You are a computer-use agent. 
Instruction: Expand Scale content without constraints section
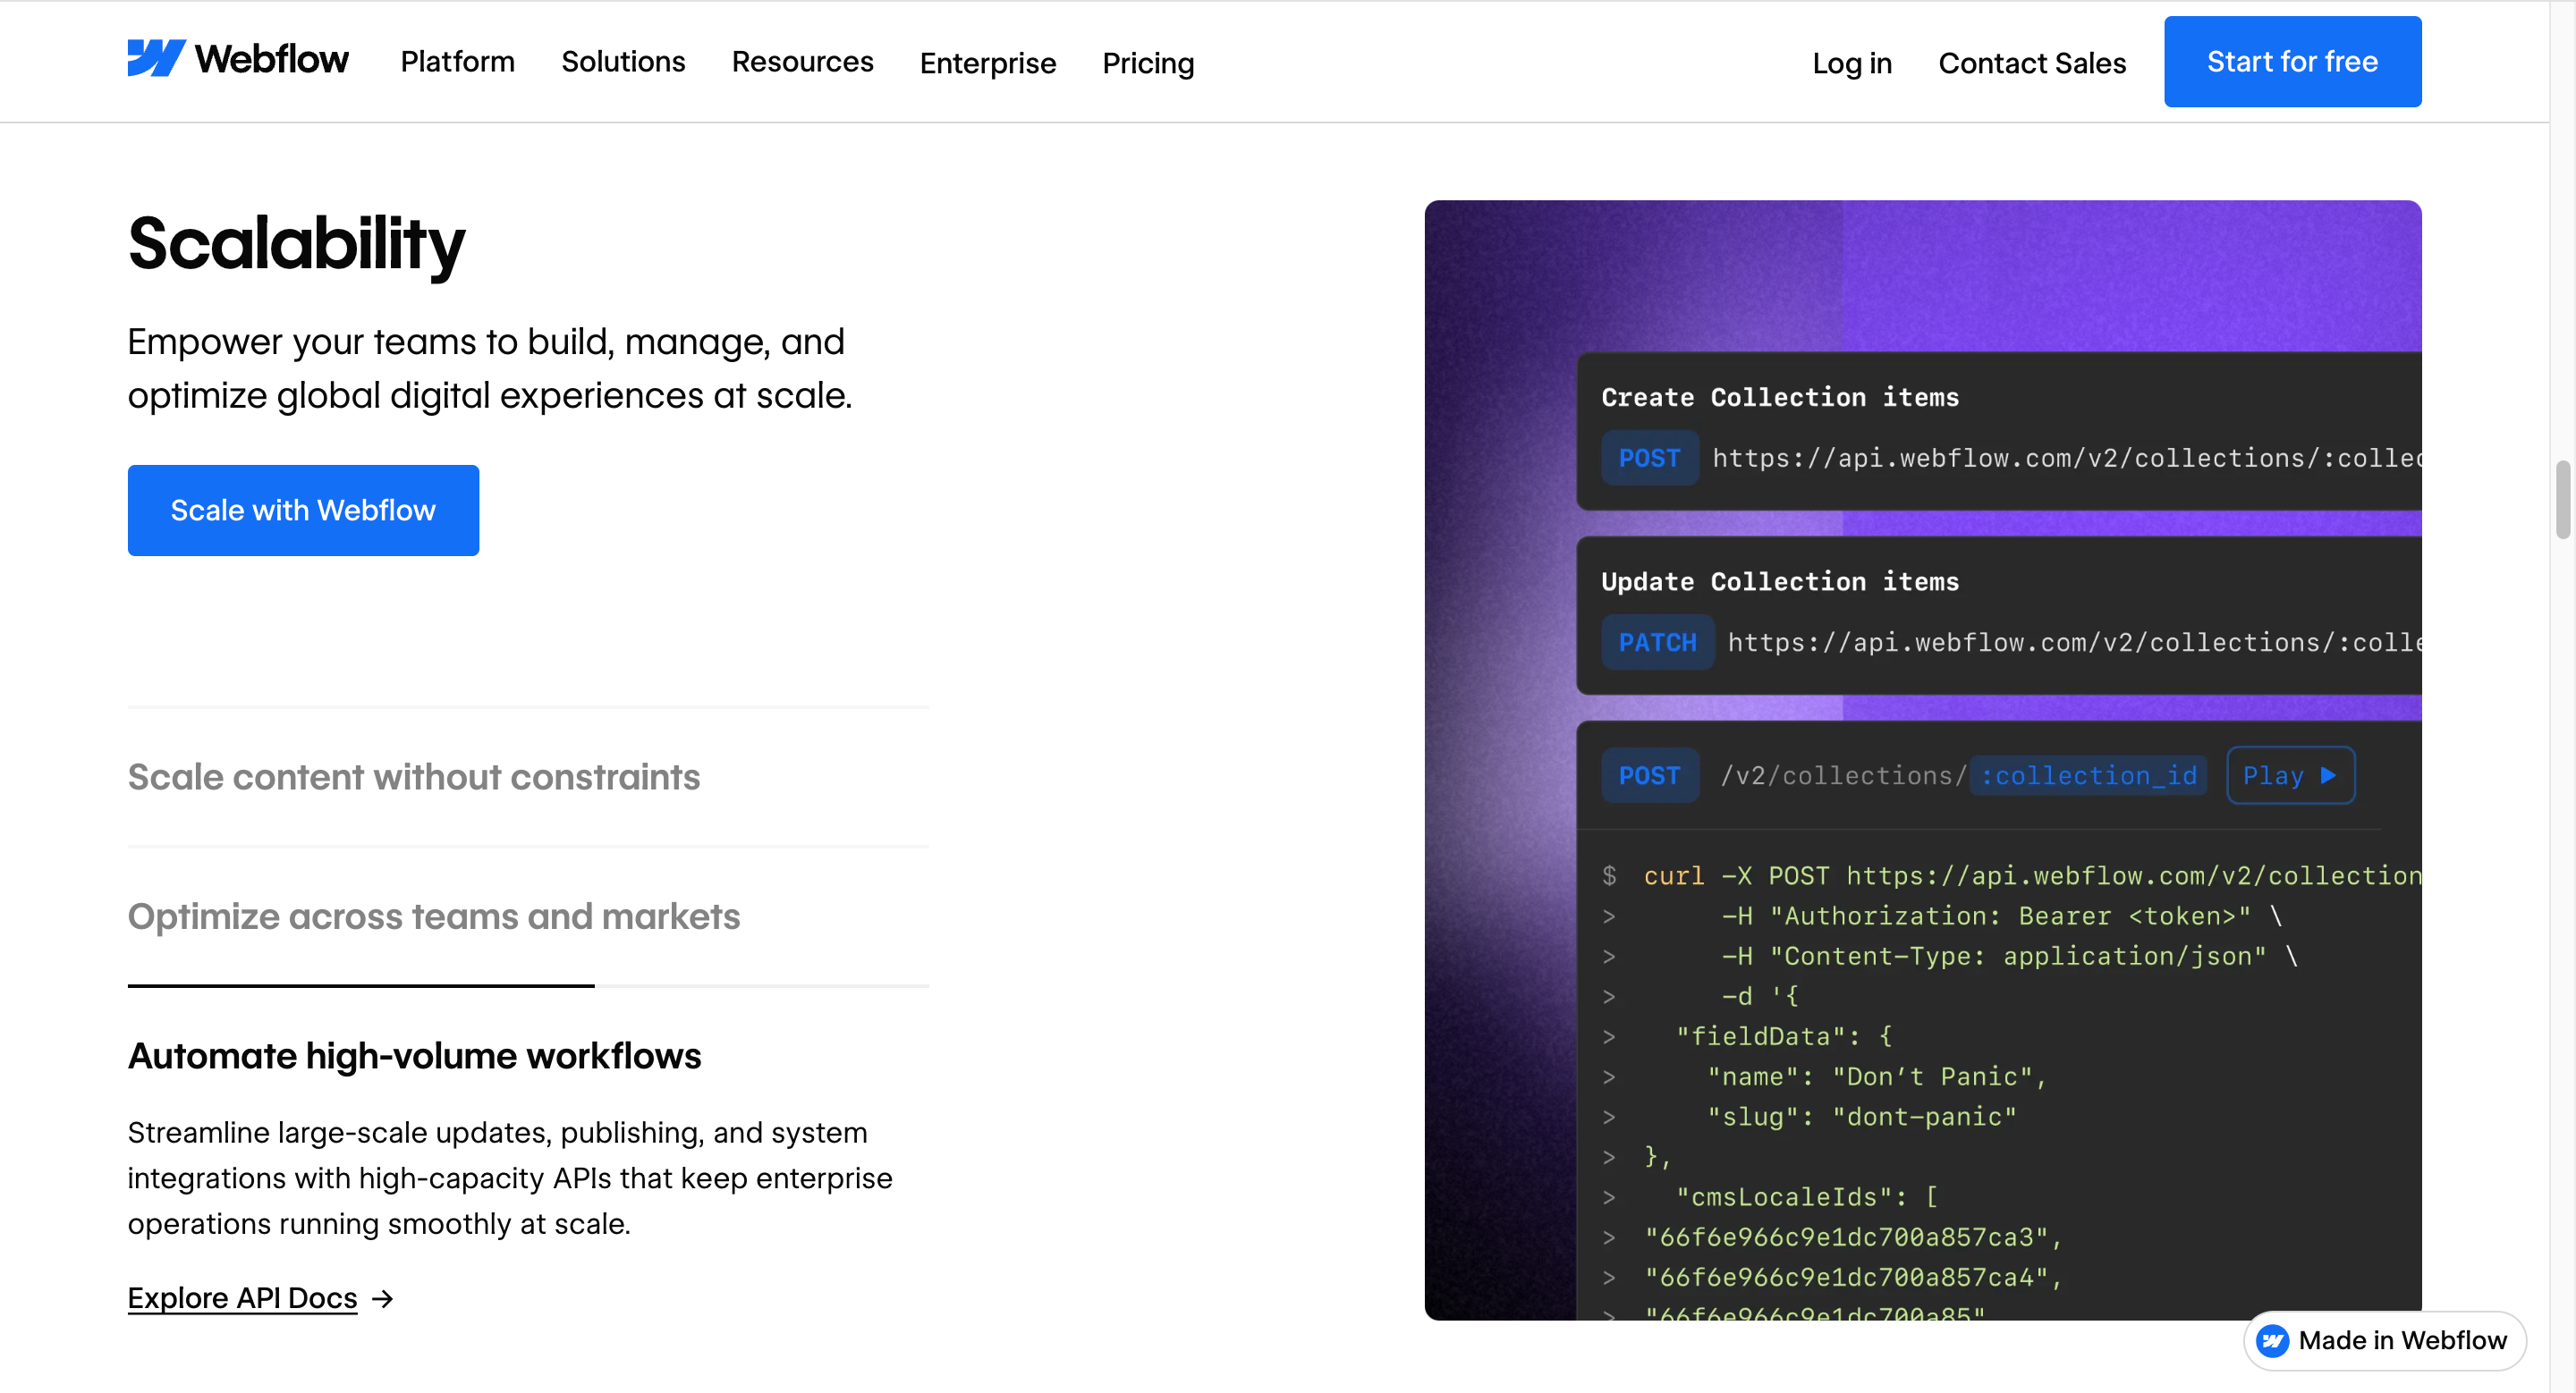click(414, 776)
